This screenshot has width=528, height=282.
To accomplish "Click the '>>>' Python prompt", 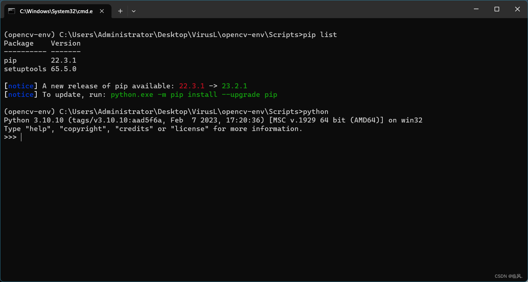I will pyautogui.click(x=10, y=137).
